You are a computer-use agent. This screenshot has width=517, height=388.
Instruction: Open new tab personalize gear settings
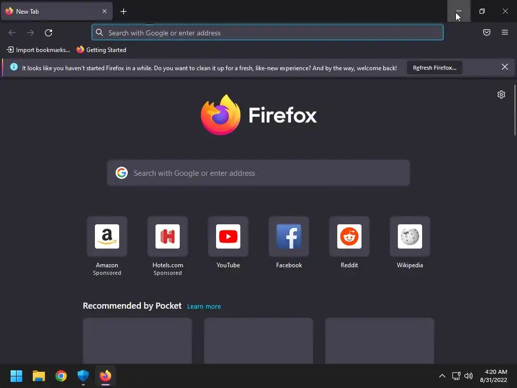coord(501,94)
